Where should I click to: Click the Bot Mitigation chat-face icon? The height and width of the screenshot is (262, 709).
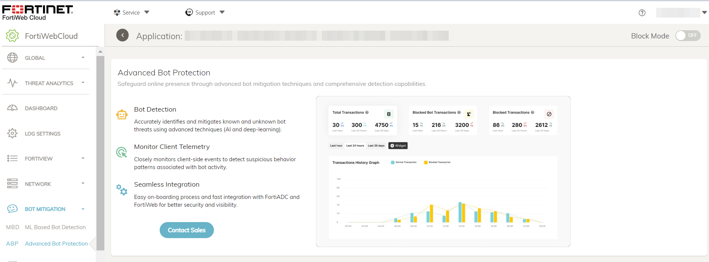[12, 209]
